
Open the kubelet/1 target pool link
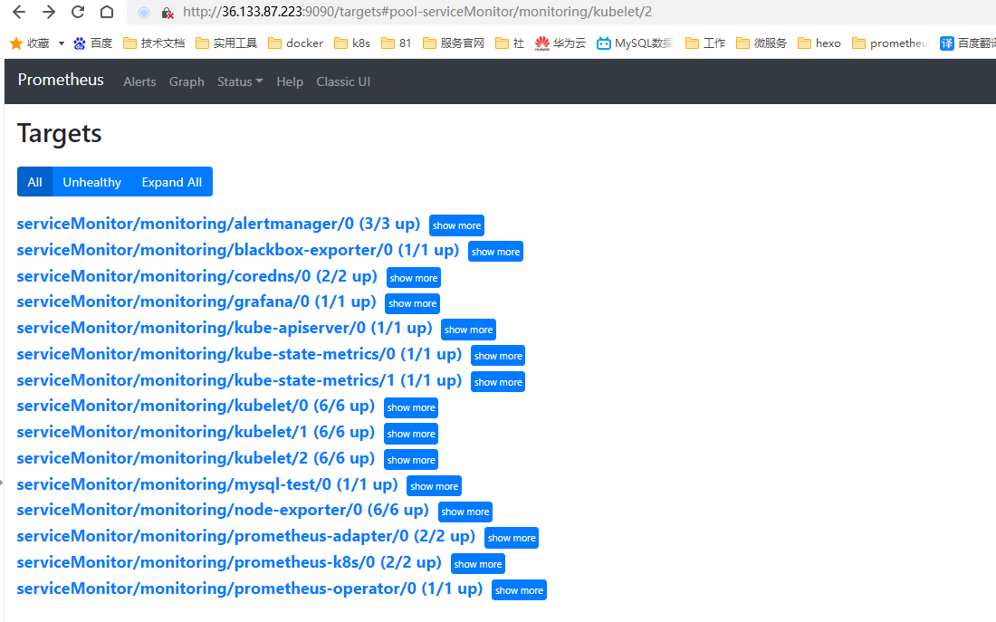click(x=196, y=431)
